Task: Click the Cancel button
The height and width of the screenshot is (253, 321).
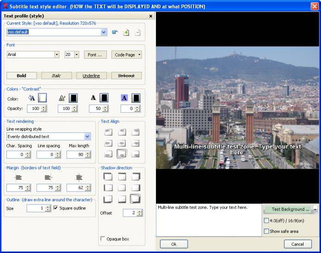Action: coord(298,244)
